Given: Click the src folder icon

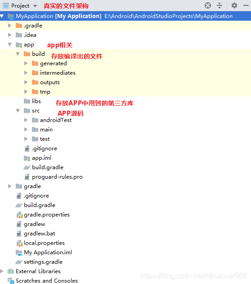Looking at the screenshot, I should (27, 111).
